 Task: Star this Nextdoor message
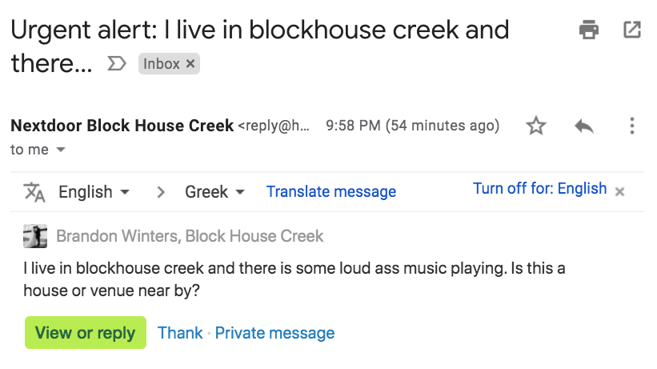point(535,126)
